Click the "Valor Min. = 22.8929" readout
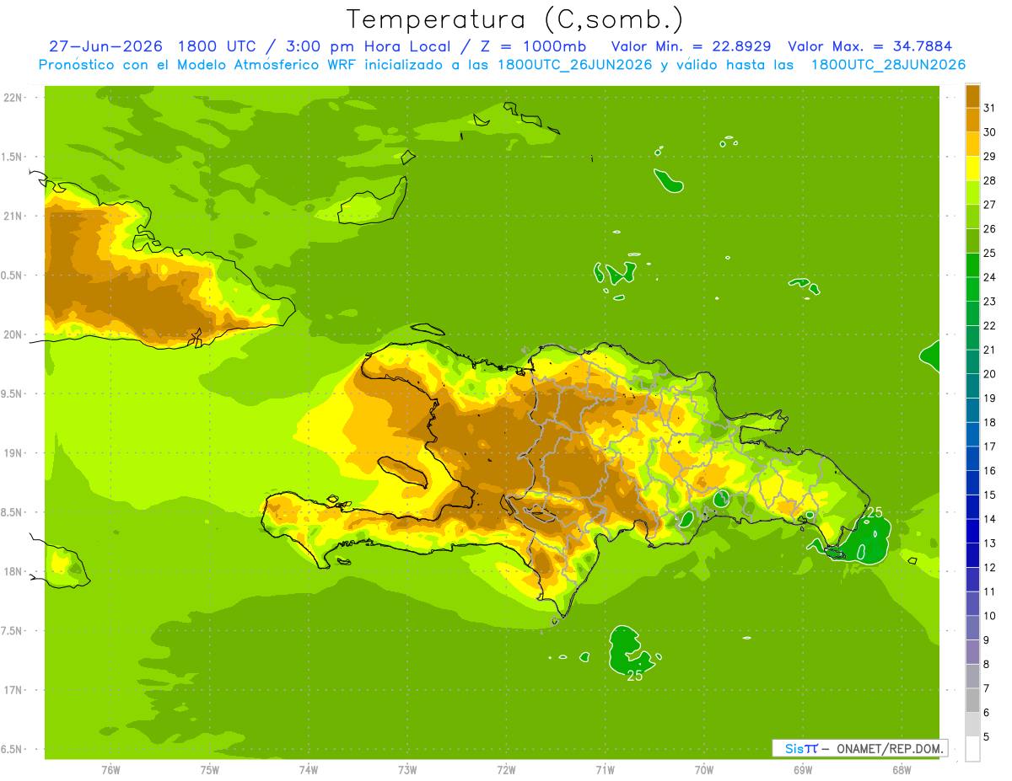Screen dimensions: 1012x781 click(692, 46)
